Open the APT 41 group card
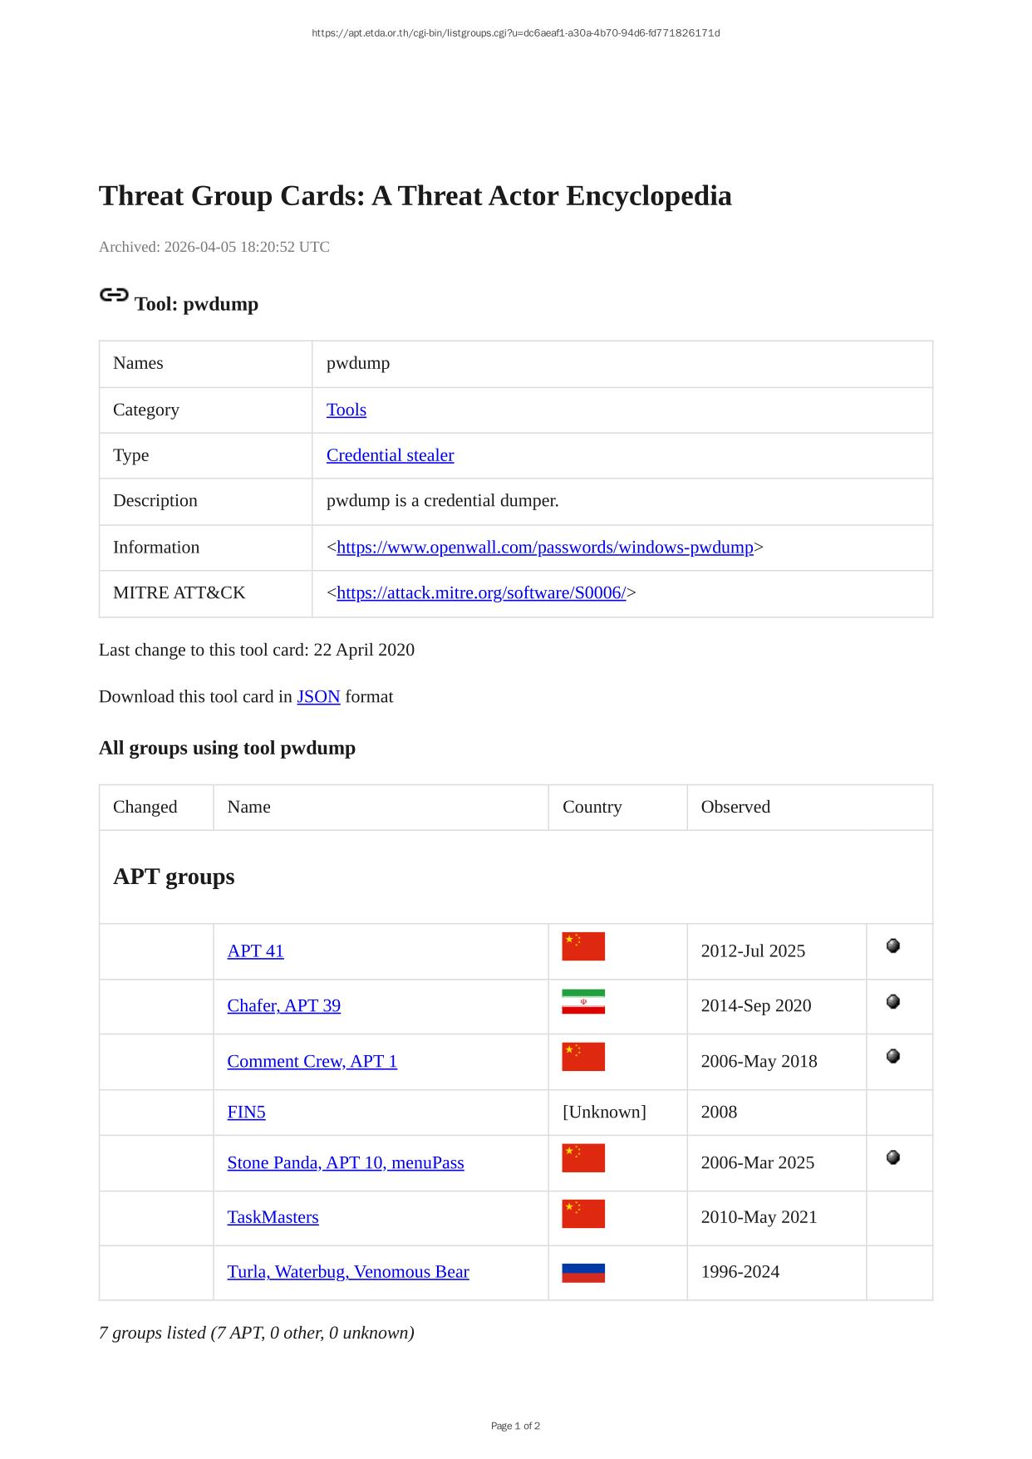This screenshot has width=1032, height=1459. click(255, 951)
